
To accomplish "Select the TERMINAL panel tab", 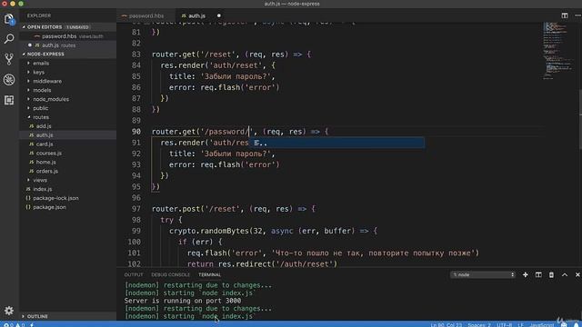I will point(209,274).
